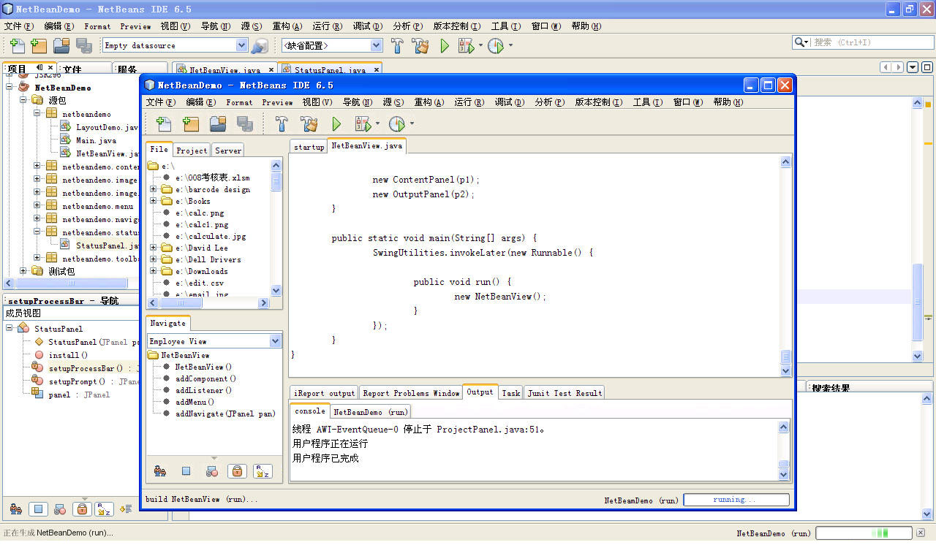Screen dimensions: 936x545
Task: Open 文件(F) menu in front window
Action: click(160, 102)
